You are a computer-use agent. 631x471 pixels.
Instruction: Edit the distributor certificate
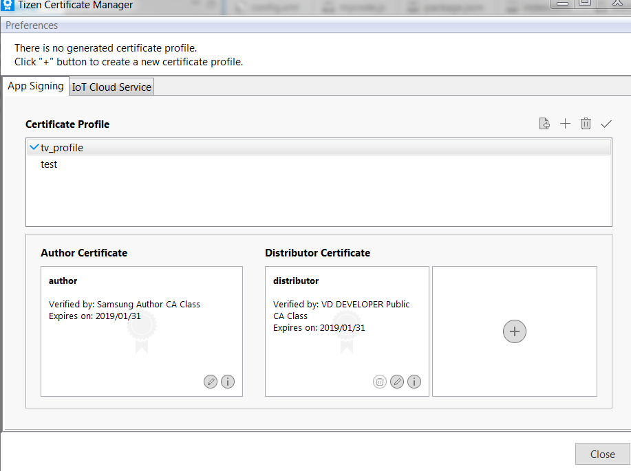(397, 382)
